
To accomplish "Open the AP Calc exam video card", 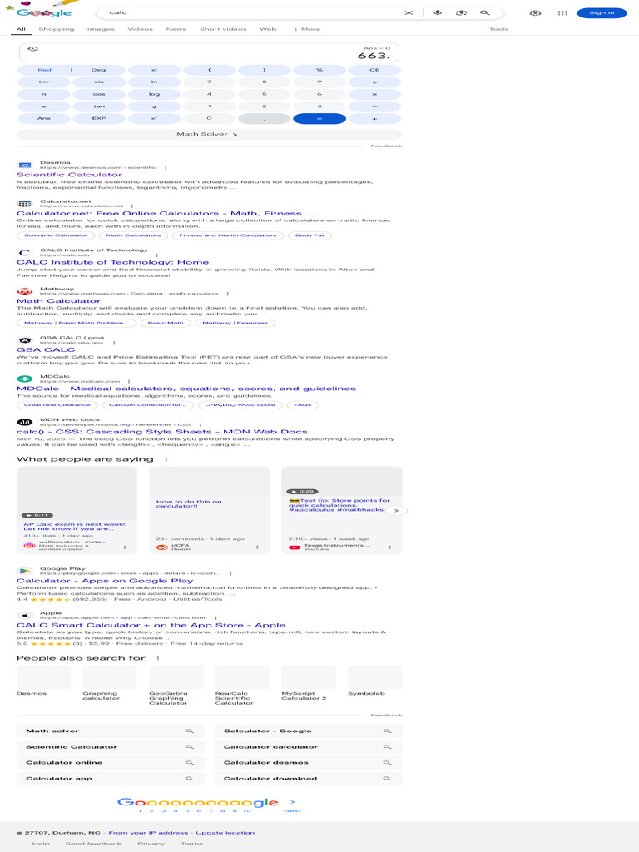I will [x=77, y=510].
